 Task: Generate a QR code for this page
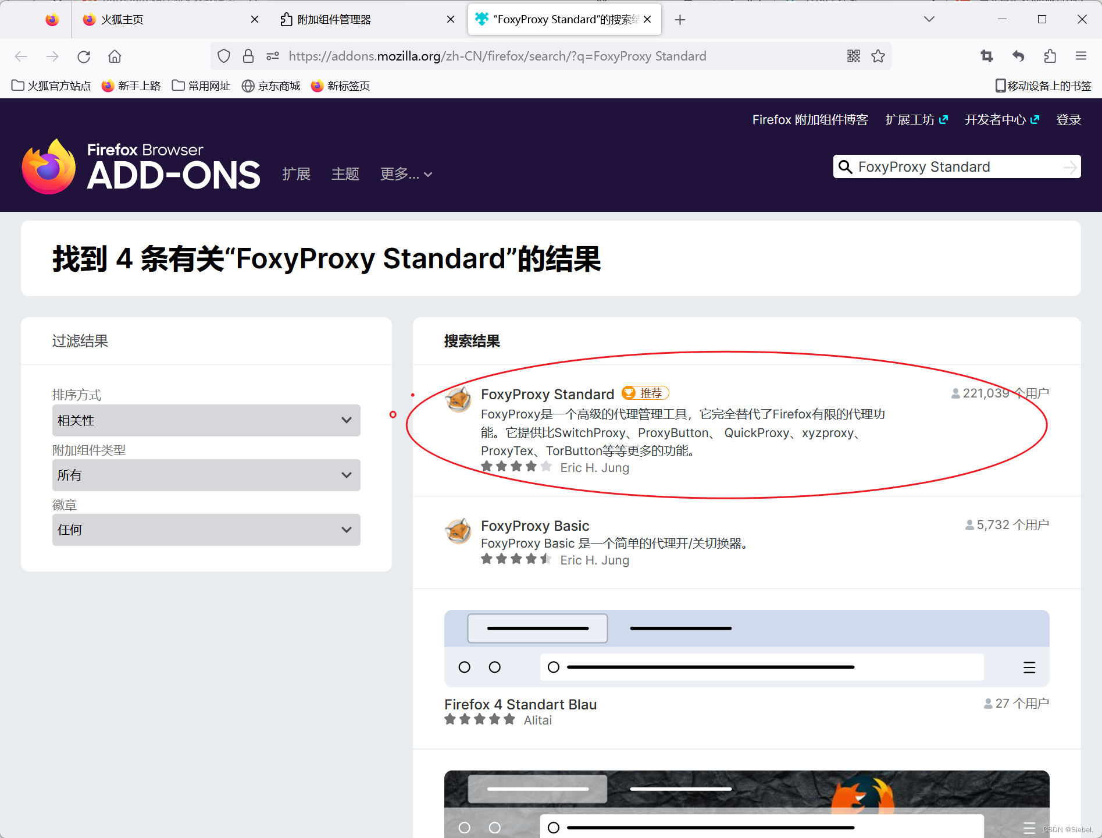[x=854, y=56]
